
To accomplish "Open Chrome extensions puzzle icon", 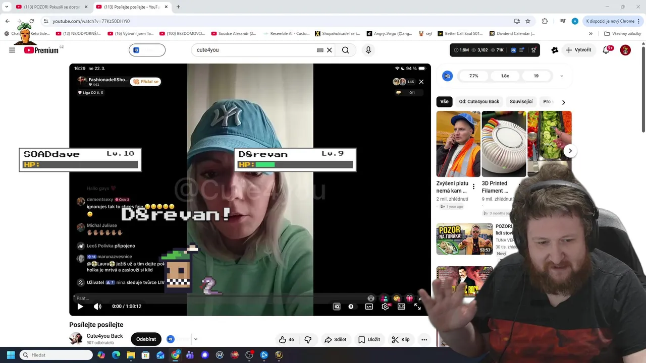I will tap(545, 21).
